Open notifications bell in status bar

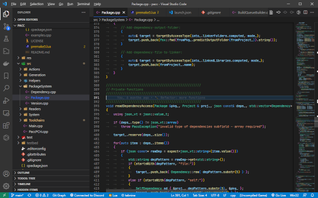(312, 195)
